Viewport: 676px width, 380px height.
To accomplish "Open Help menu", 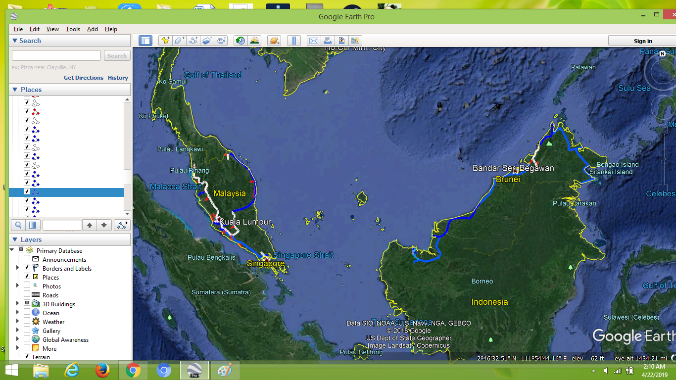I will coord(111,29).
